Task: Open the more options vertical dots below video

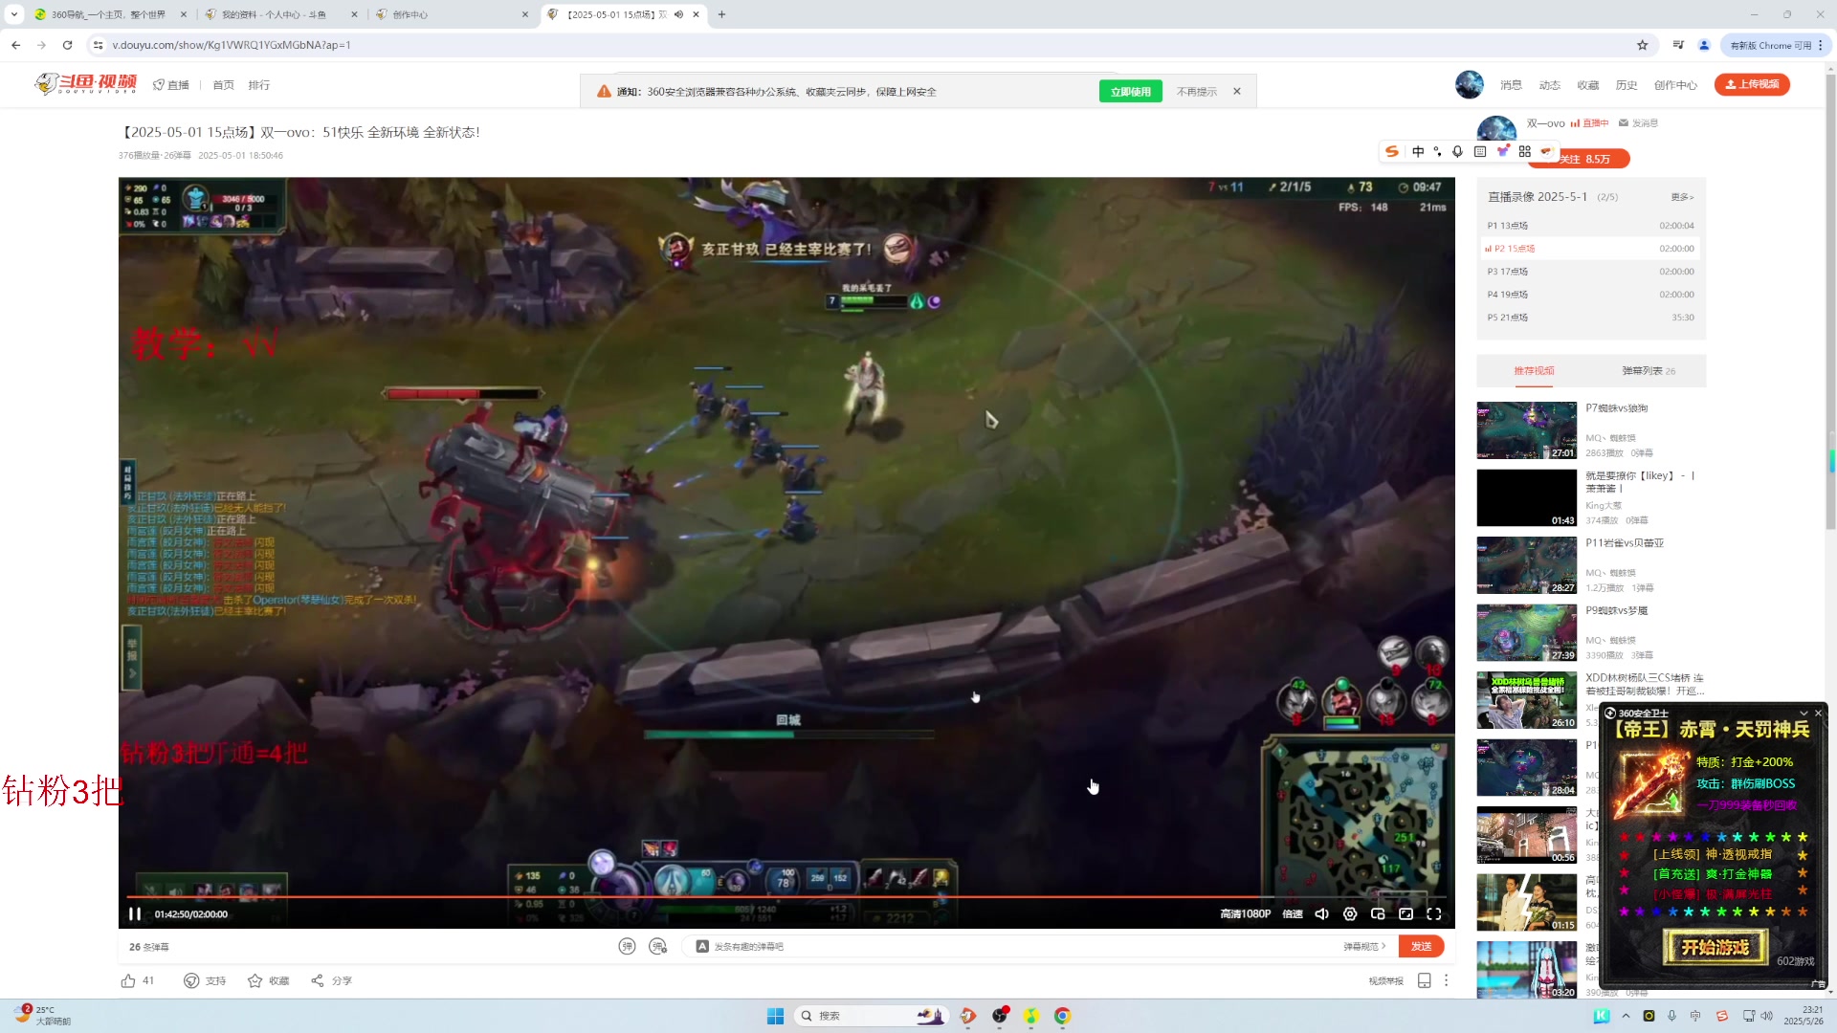Action: pyautogui.click(x=1446, y=980)
